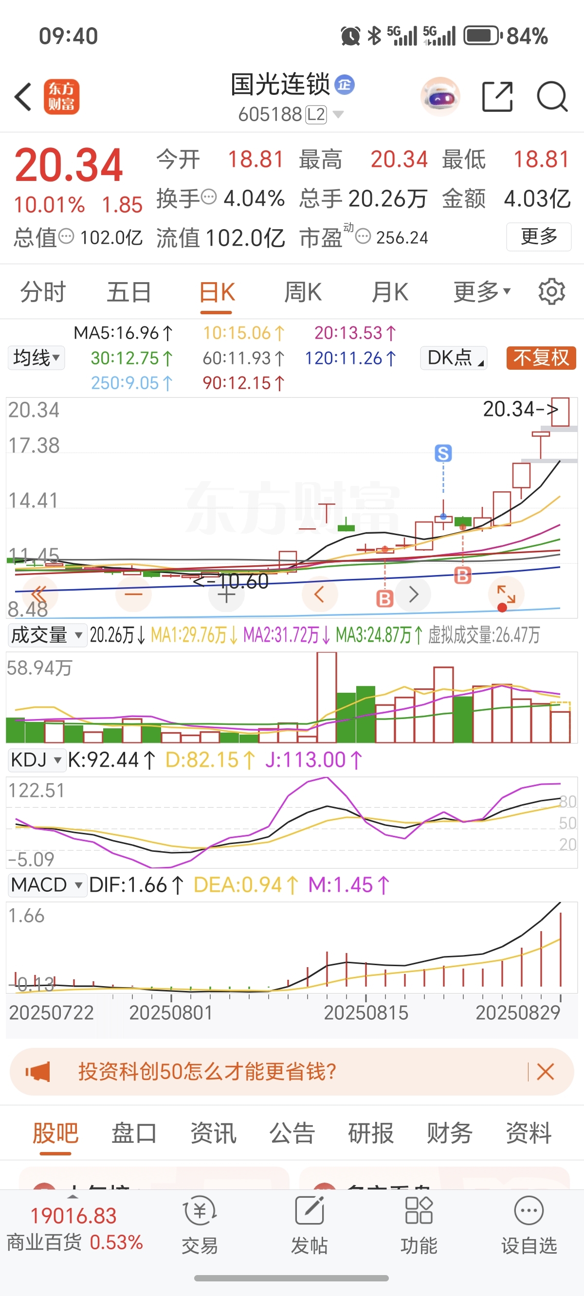Jump to earliest chart data with double arrow
Viewport: 584px width, 1296px height.
[40, 594]
